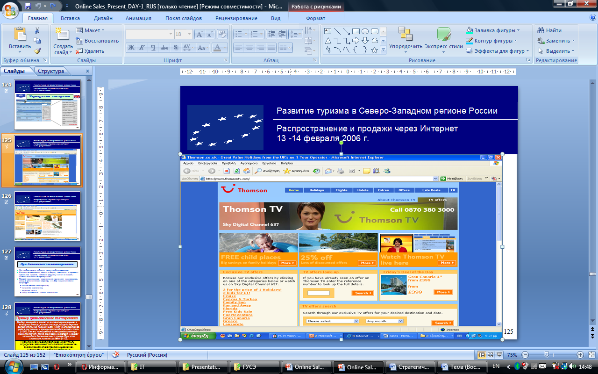Decrease list indent level
Viewport: 598px width, 374px height.
tap(271, 34)
